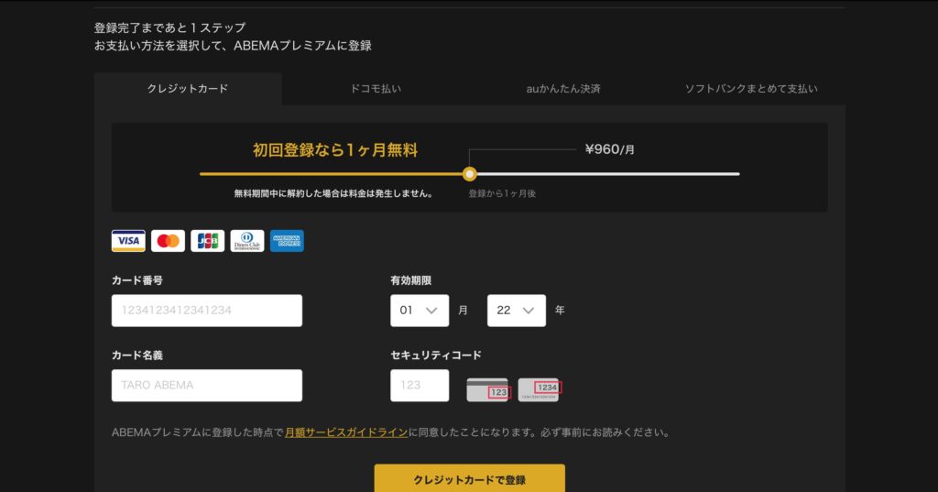Viewport: 938px width, 492px height.
Task: Open the 月額サービスガイドライン link
Action: 346,432
